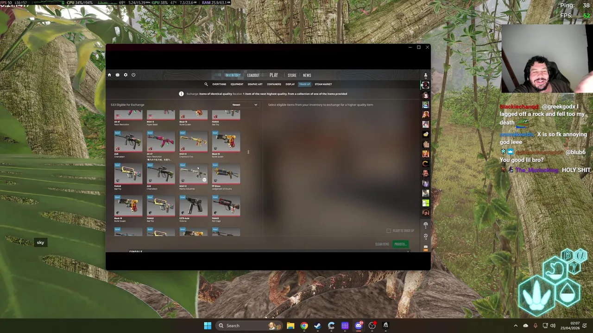Open the Newest sort dropdown
Screen dimensions: 593x333
245,105
